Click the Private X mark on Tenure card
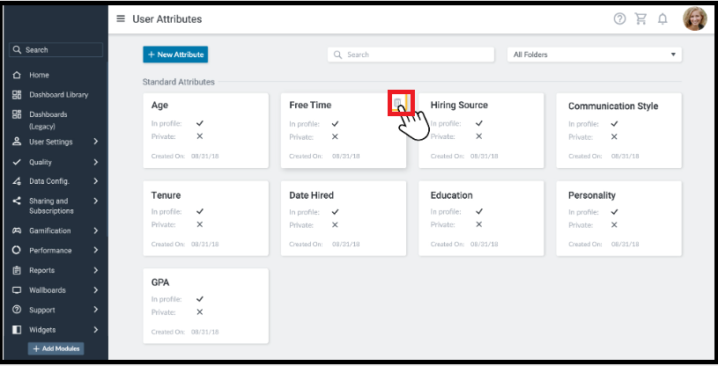 200,224
